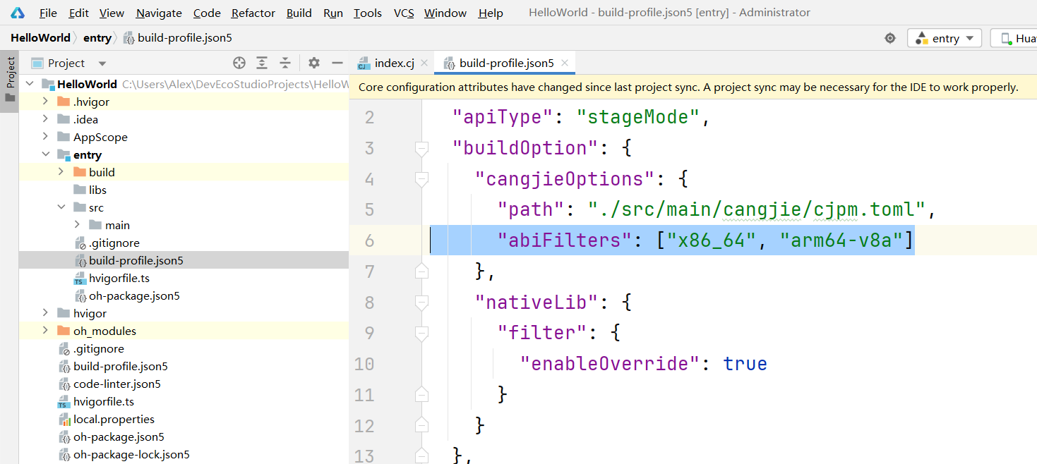
Task: Expand the AppScope folder
Action: point(45,137)
